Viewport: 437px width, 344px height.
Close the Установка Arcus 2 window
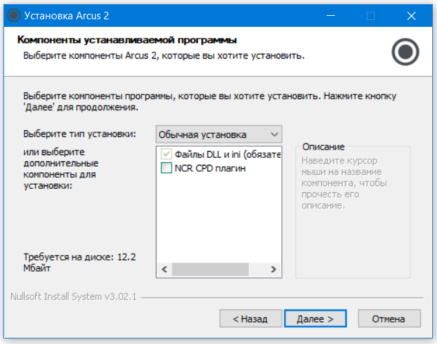411,16
